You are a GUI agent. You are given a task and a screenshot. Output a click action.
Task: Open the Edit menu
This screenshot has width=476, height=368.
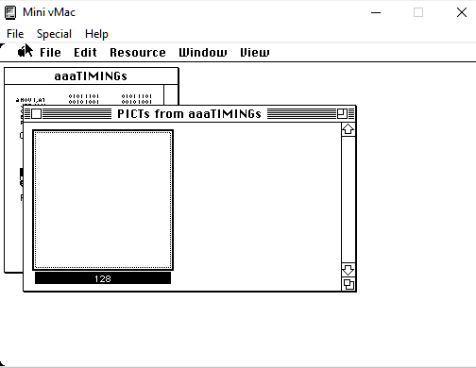point(85,52)
